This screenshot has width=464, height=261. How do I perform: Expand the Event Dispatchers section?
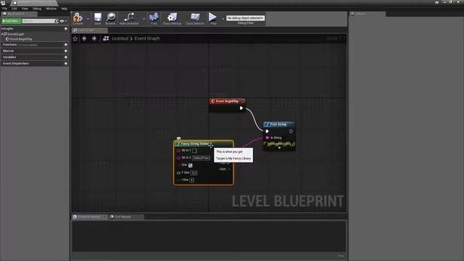(x=16, y=63)
